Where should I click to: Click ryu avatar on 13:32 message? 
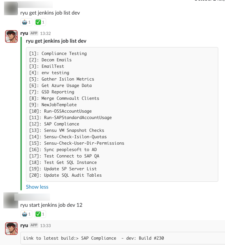[x=11, y=36]
